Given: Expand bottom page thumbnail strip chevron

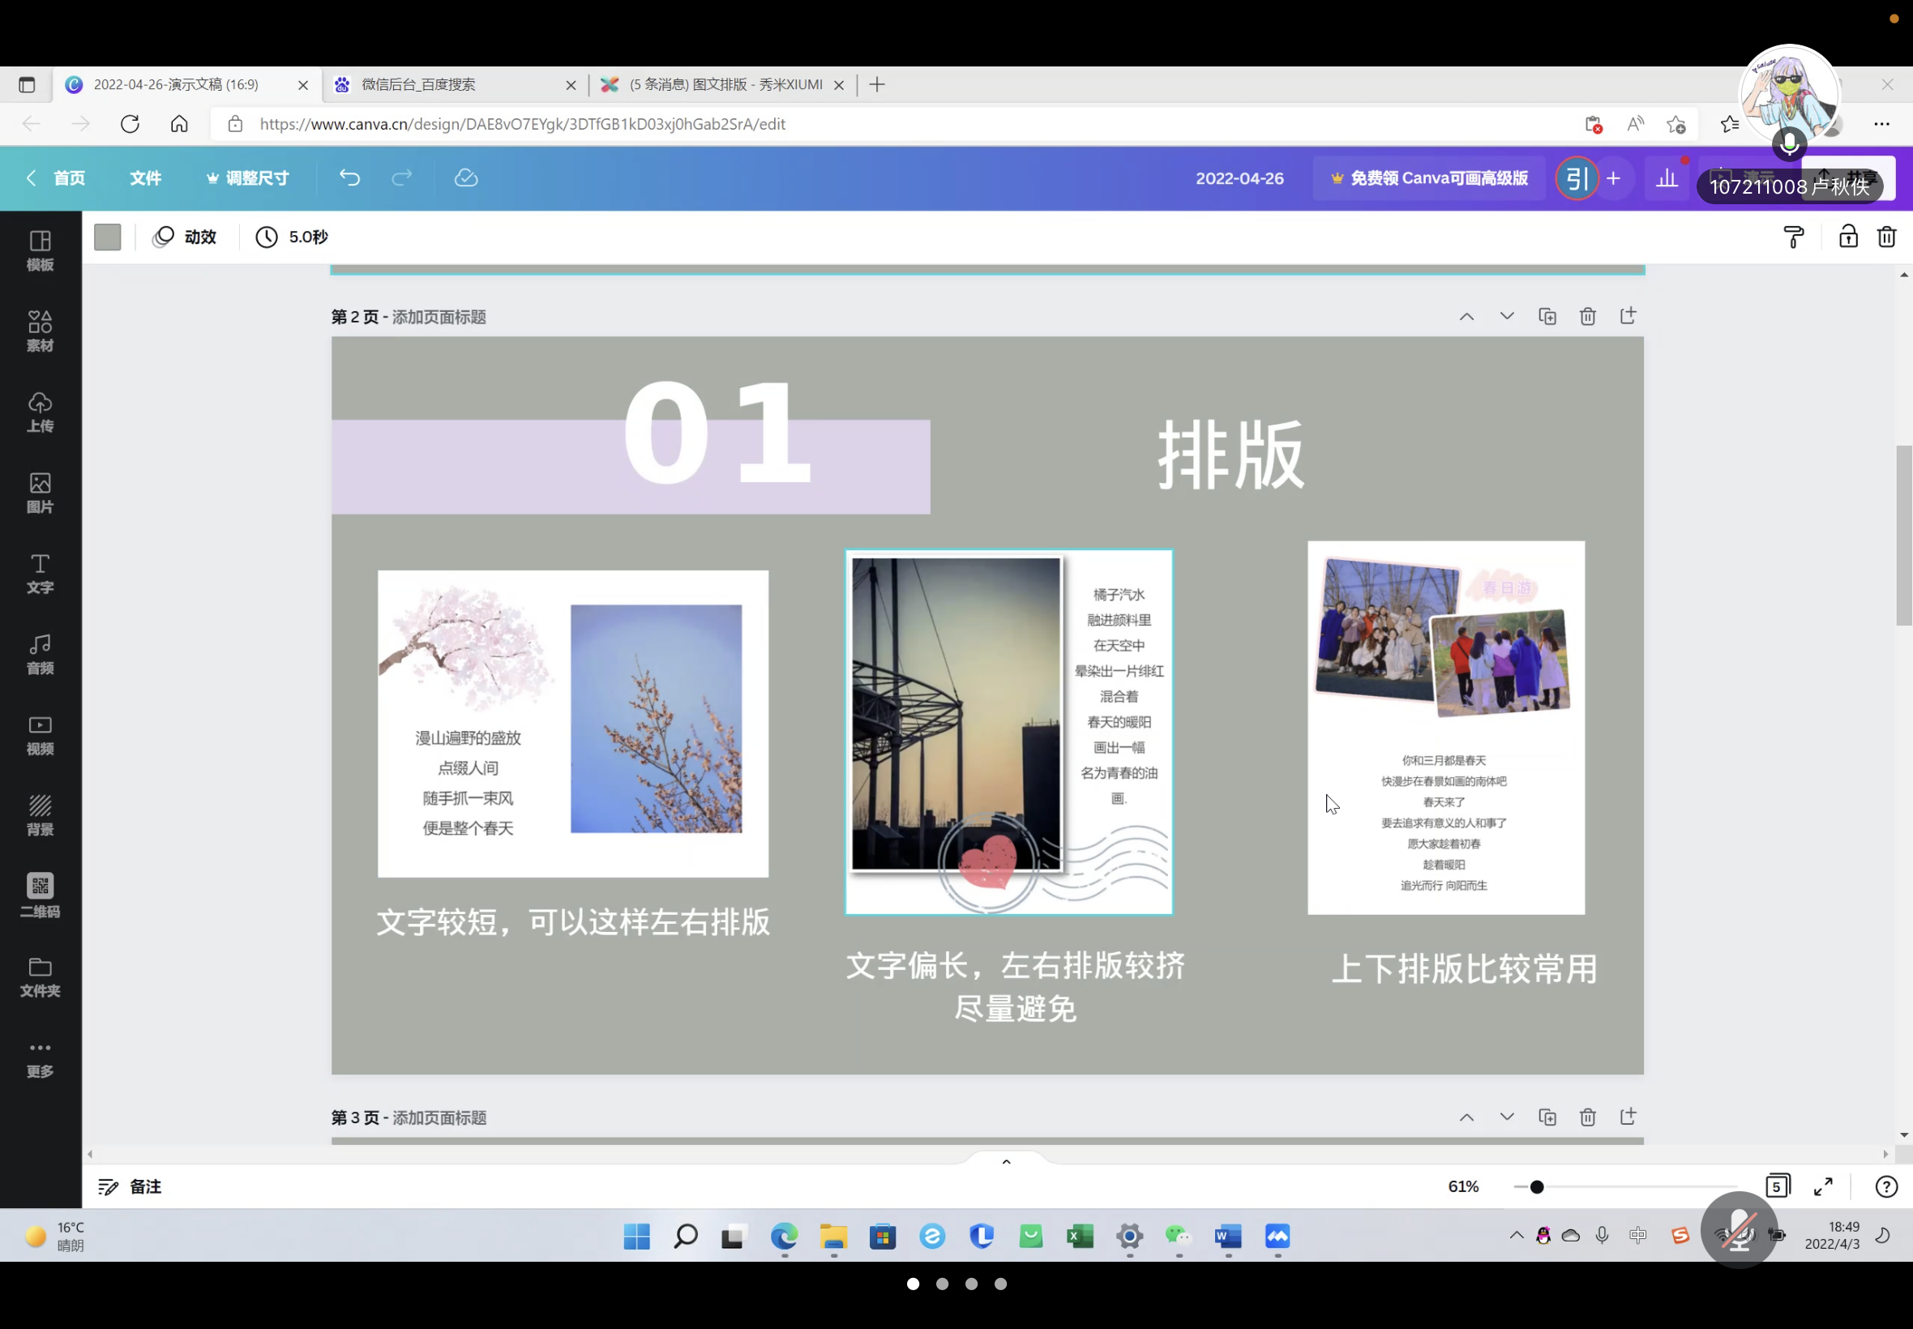Looking at the screenshot, I should (1006, 1161).
